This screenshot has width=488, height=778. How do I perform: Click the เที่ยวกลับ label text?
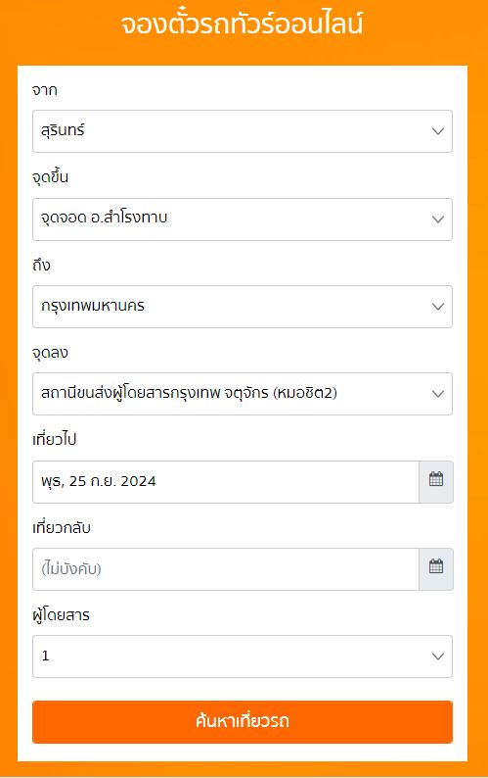[x=62, y=527]
